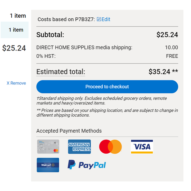
Task: Click the PayPal logo
Action: 87,165
